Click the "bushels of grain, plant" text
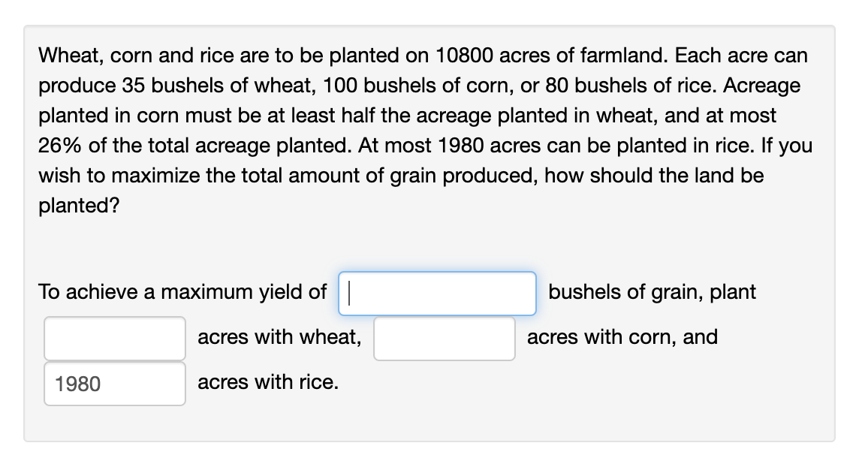The width and height of the screenshot is (859, 461). click(652, 292)
